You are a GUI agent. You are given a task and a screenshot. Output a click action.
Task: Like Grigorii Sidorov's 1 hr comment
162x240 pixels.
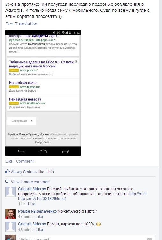pos(32,204)
